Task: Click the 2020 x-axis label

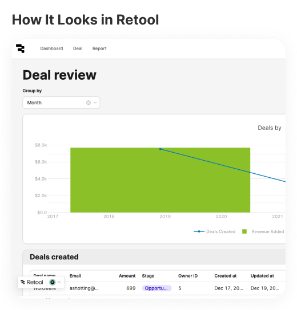Action: tap(221, 217)
